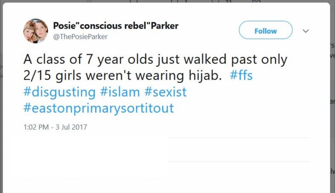The image size is (335, 193).
Task: Click the @ThePosieParker handle
Action: 80,37
